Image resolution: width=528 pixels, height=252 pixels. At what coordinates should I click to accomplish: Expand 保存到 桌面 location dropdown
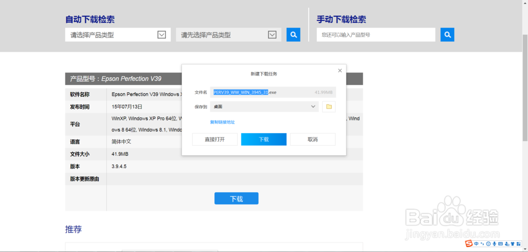click(265, 107)
